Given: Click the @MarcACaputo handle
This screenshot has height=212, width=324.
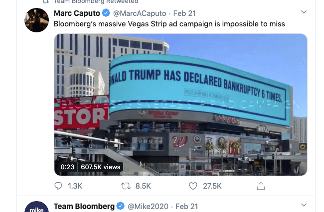Looking at the screenshot, I should pyautogui.click(x=139, y=13).
